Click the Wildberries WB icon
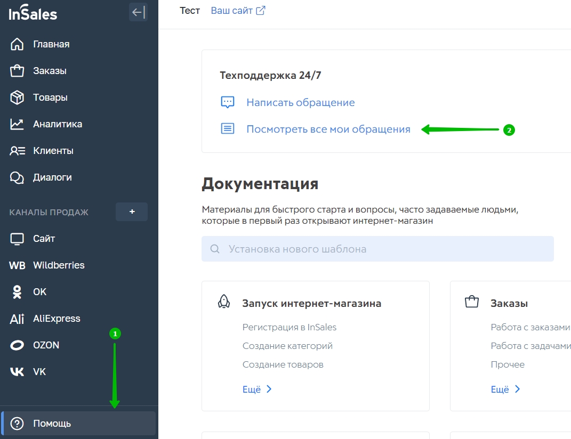Viewport: 571px width, 439px height. click(x=17, y=265)
